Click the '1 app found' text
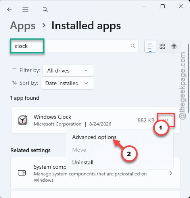Viewport: 190px width, 198px height. click(25, 98)
